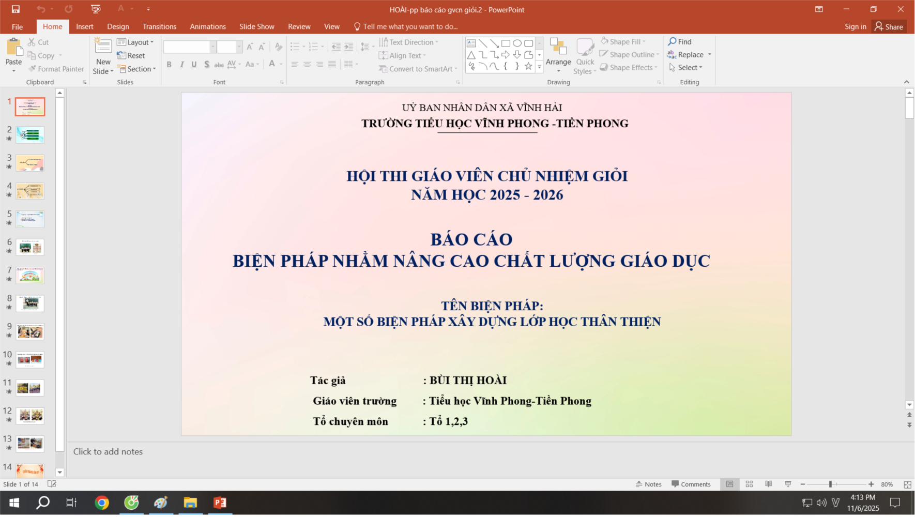This screenshot has height=517, width=915.
Task: Expand the Section dropdown
Action: [137, 69]
